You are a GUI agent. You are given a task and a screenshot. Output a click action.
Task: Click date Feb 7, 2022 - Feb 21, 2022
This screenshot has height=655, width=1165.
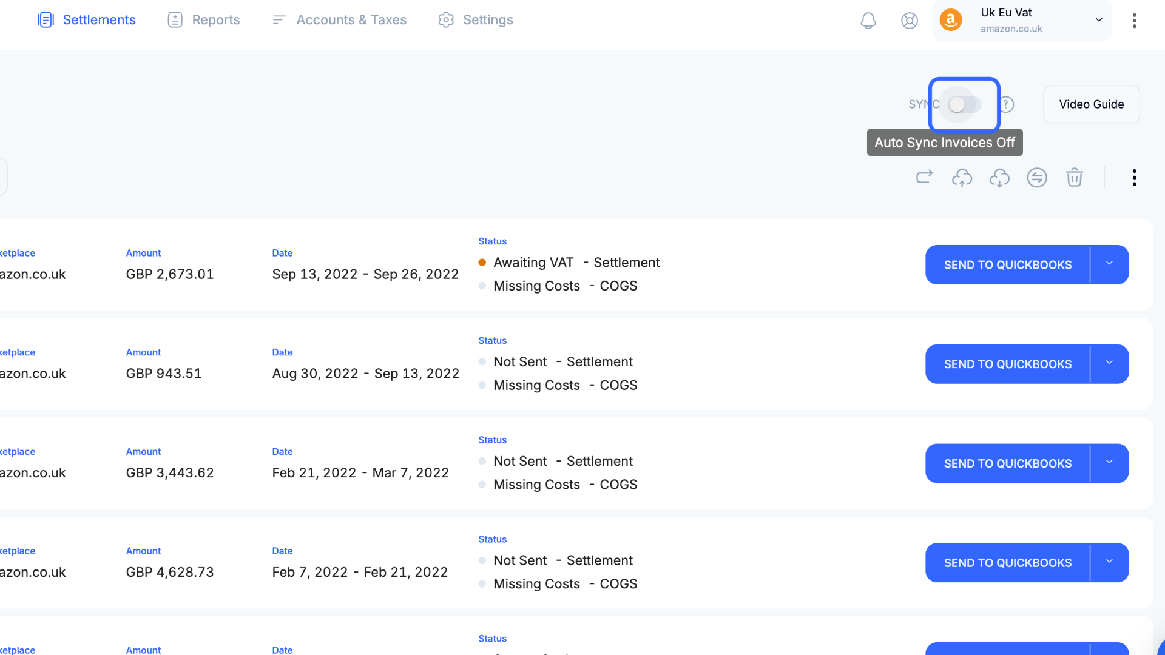tap(360, 573)
